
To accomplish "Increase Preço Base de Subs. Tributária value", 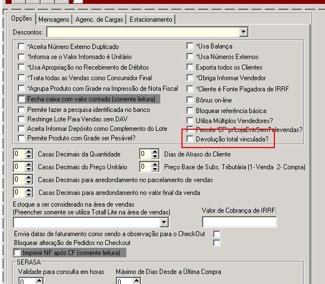I will point(155,164).
